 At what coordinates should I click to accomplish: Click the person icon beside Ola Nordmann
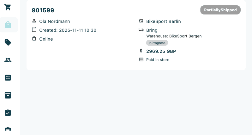pos(34,21)
